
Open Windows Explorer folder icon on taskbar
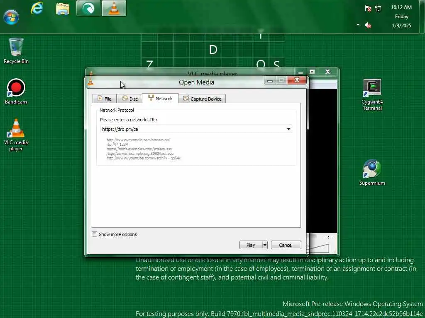[63, 8]
